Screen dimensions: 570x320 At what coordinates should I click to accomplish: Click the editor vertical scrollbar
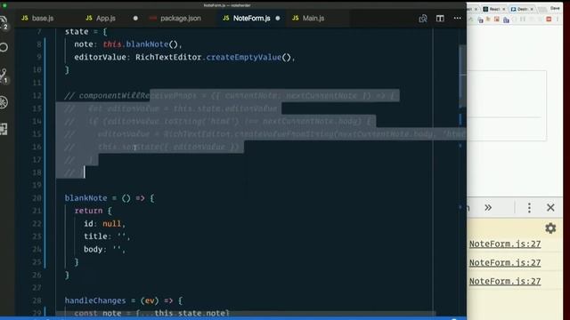[462, 76]
